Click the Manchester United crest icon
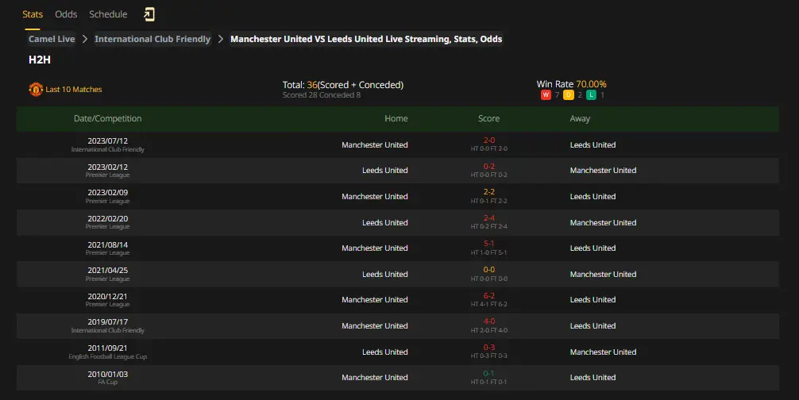Image resolution: width=799 pixels, height=400 pixels. [x=36, y=89]
